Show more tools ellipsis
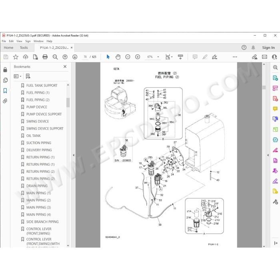Image resolution: width=280 pixels, height=280 pixels. tap(235, 57)
